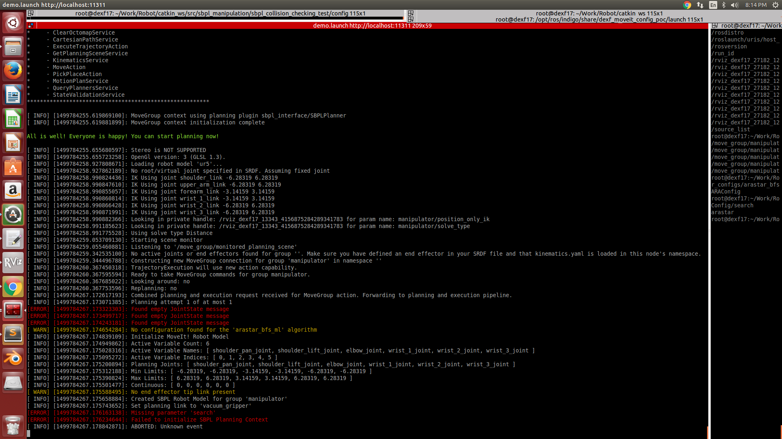The width and height of the screenshot is (782, 439).
Task: Open the Files manager from the launcher
Action: (x=13, y=47)
